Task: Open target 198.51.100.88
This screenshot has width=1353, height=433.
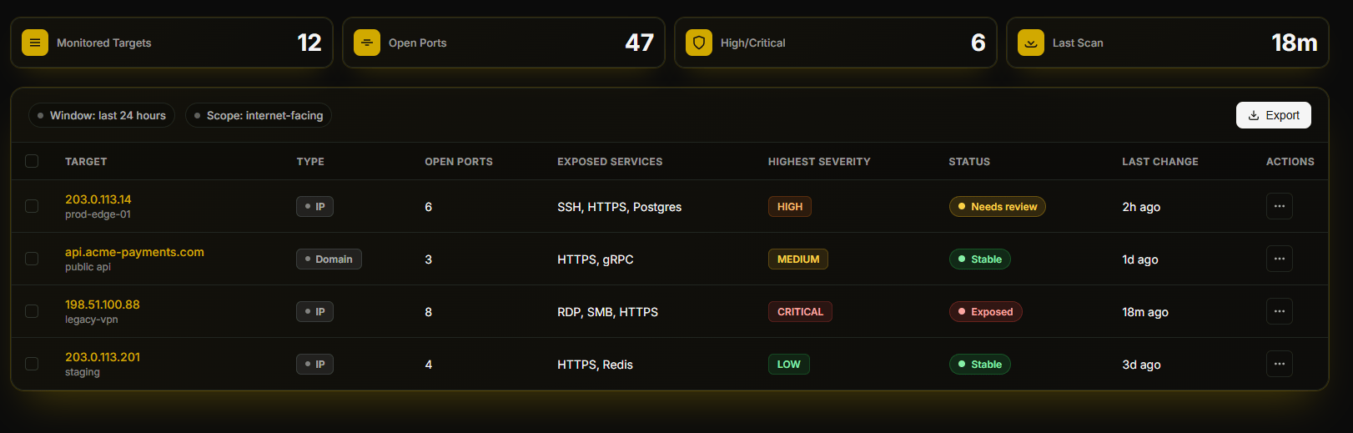Action: tap(103, 305)
